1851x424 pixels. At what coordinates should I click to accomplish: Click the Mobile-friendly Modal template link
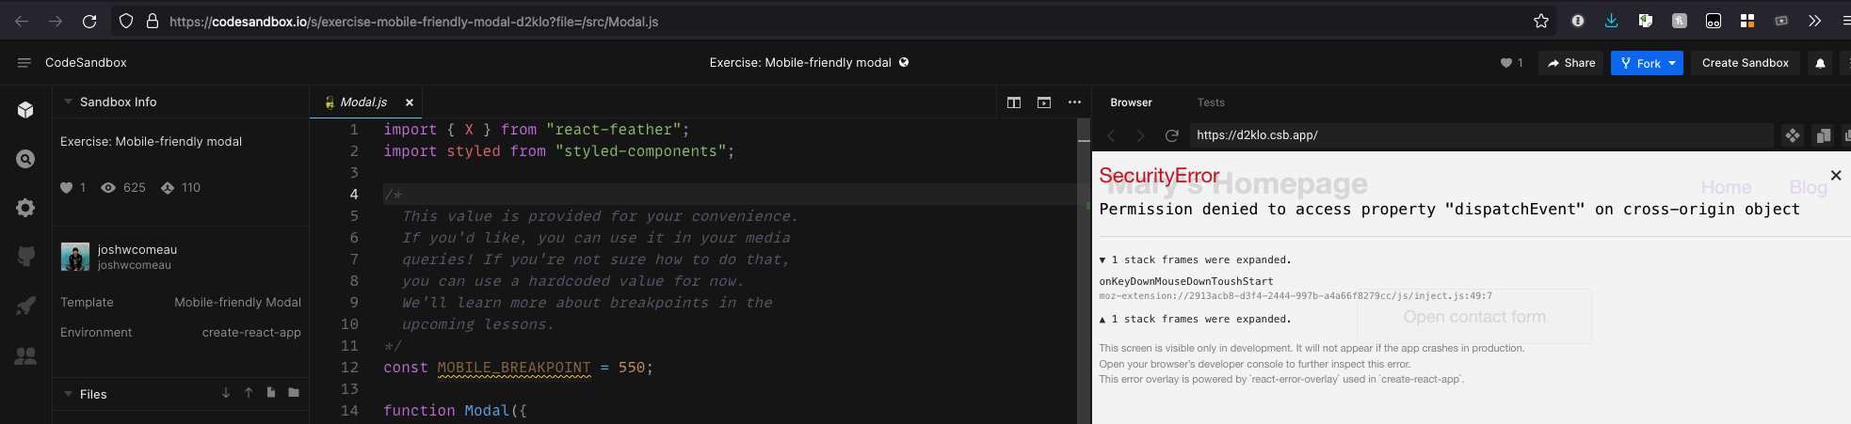pyautogui.click(x=237, y=303)
